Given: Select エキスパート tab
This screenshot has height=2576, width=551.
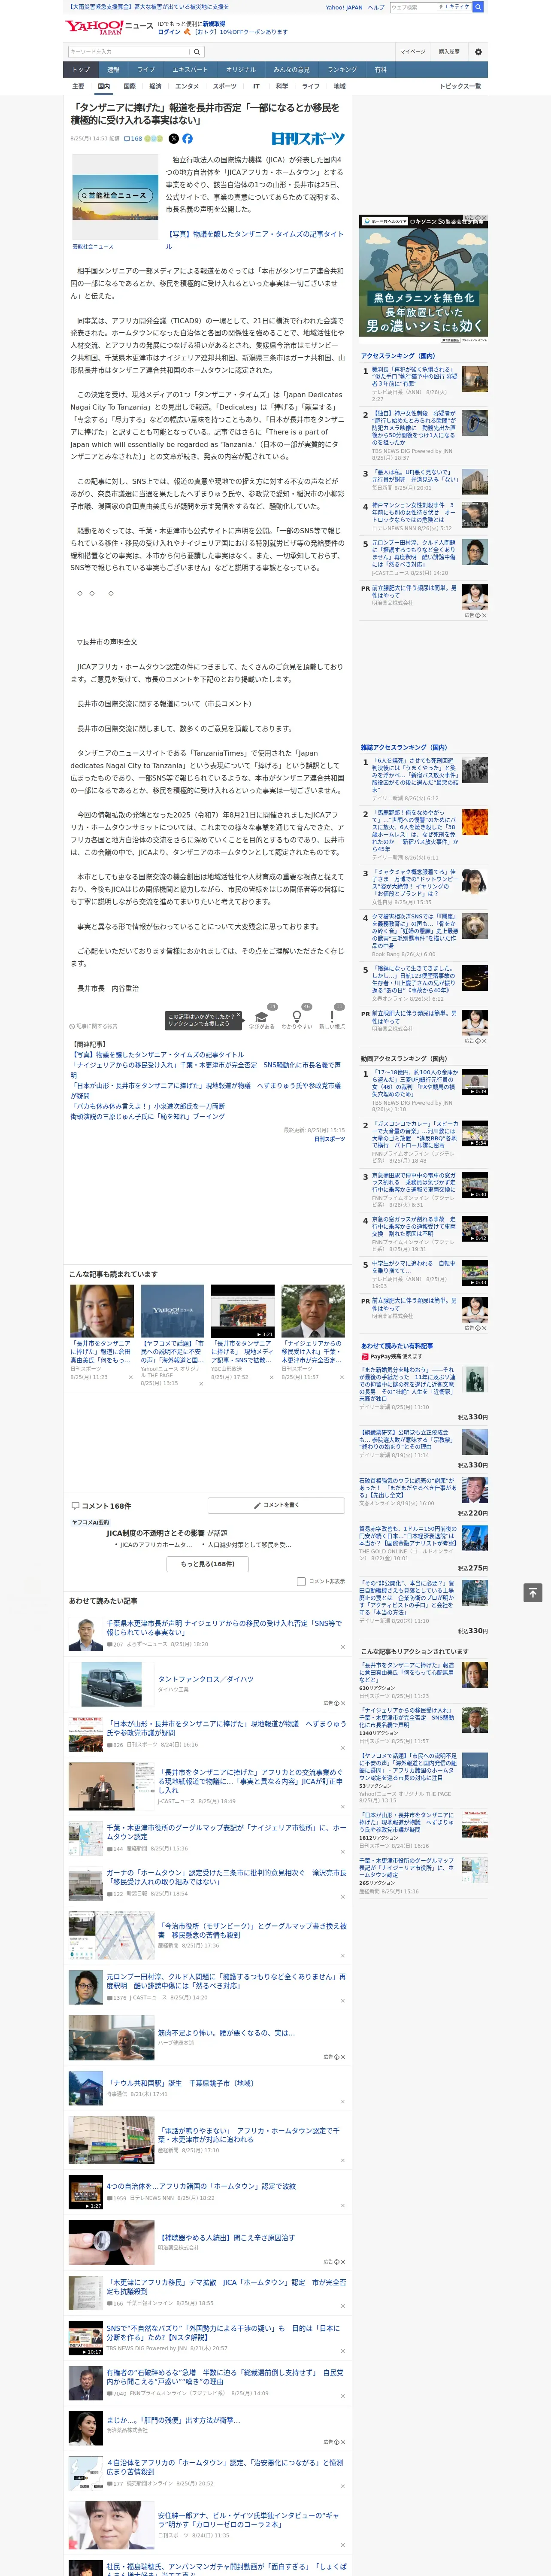Looking at the screenshot, I should pos(190,70).
